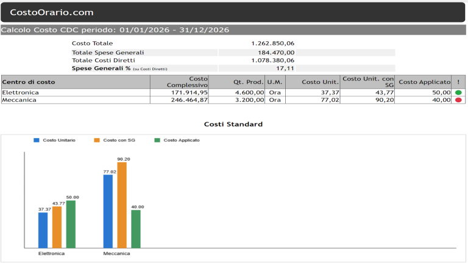Select the Meccanica row name in table
Viewport: 468px width, 263px height.
(x=19, y=100)
